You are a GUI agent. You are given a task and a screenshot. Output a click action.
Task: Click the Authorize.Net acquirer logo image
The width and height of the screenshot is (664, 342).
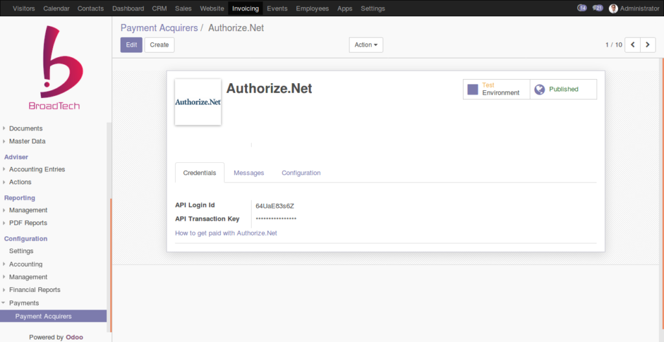[198, 102]
